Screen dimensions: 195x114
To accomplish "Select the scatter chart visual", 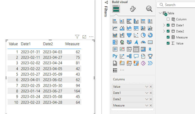I will click(136, 35).
